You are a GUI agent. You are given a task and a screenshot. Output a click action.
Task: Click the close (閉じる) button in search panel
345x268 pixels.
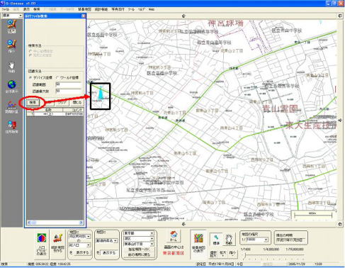[x=77, y=103]
